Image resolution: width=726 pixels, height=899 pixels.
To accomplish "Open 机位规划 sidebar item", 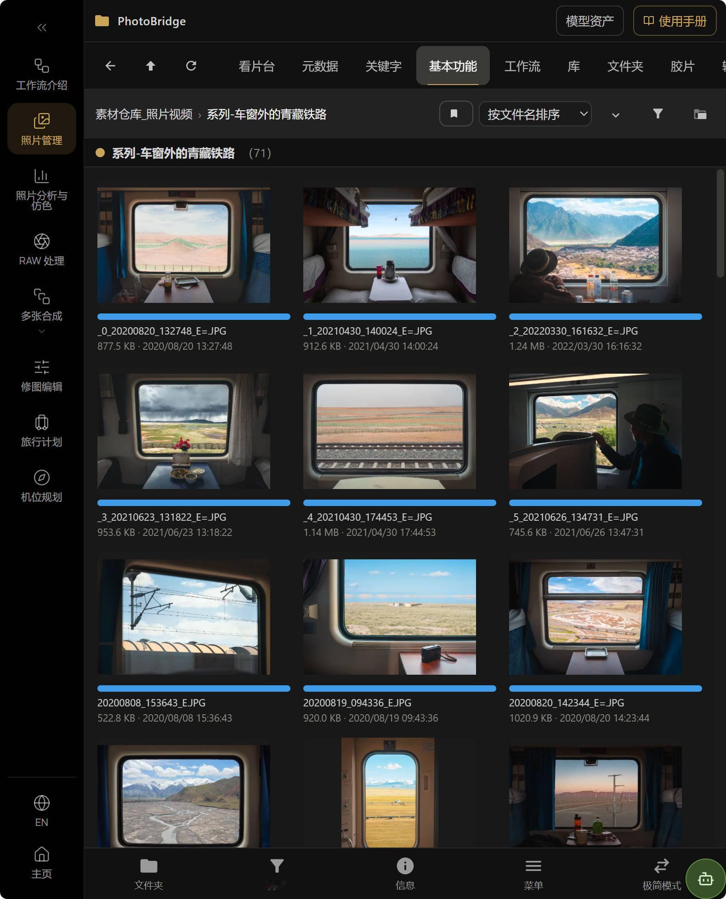I will 42,486.
